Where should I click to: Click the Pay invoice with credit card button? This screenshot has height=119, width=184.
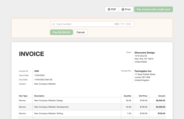pyautogui.click(x=153, y=9)
